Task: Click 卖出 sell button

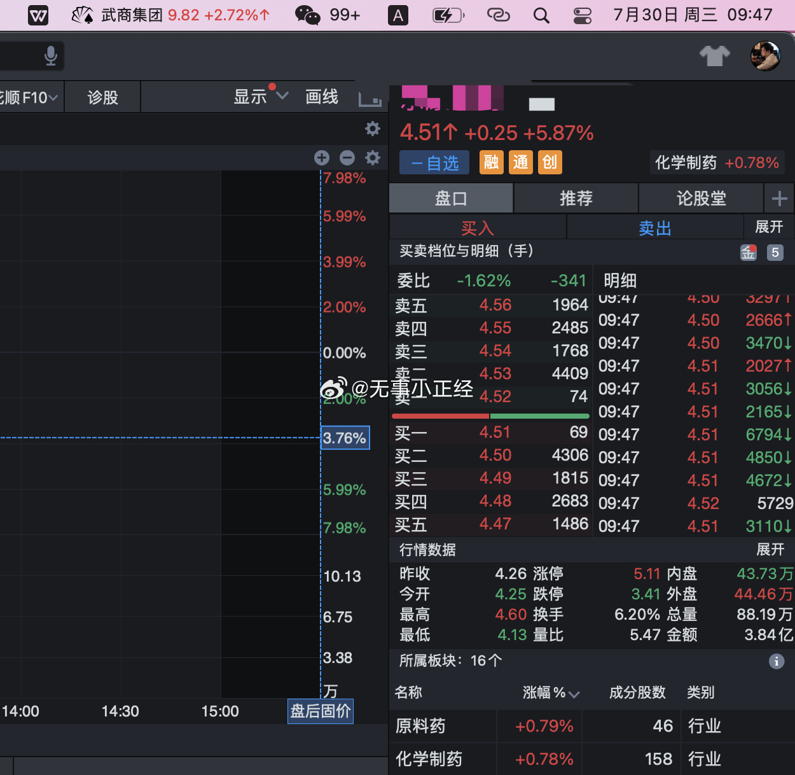Action: pos(655,228)
